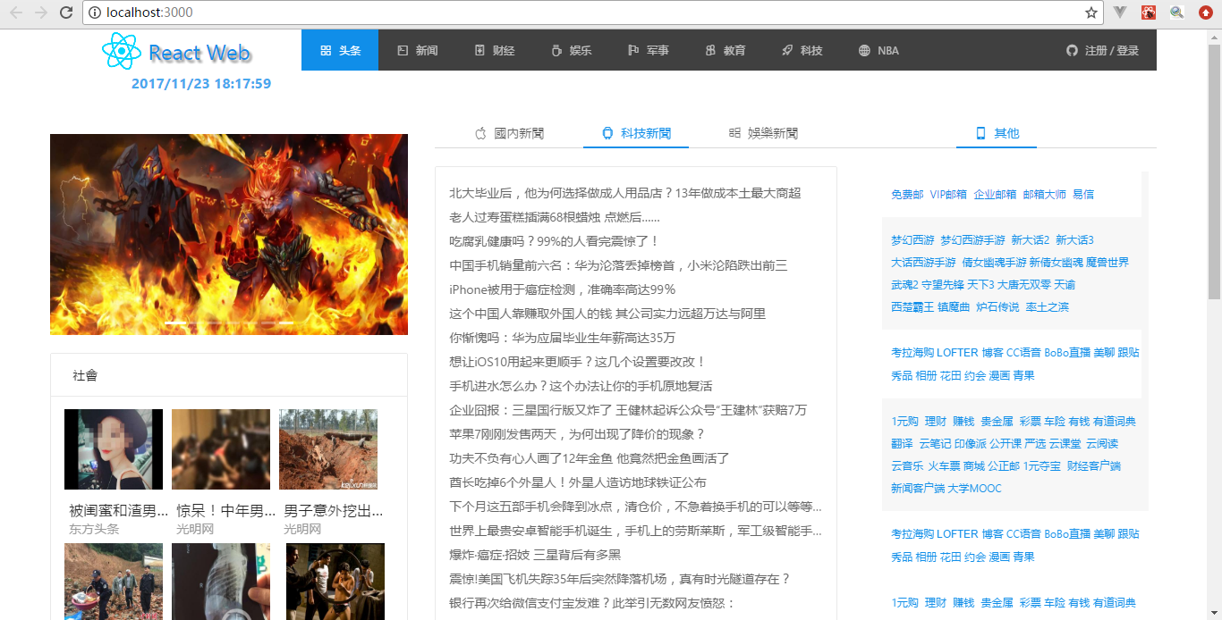Image resolution: width=1222 pixels, height=620 pixels.
Task: Open article iPhone被用于癌症检测
Action: 562,289
